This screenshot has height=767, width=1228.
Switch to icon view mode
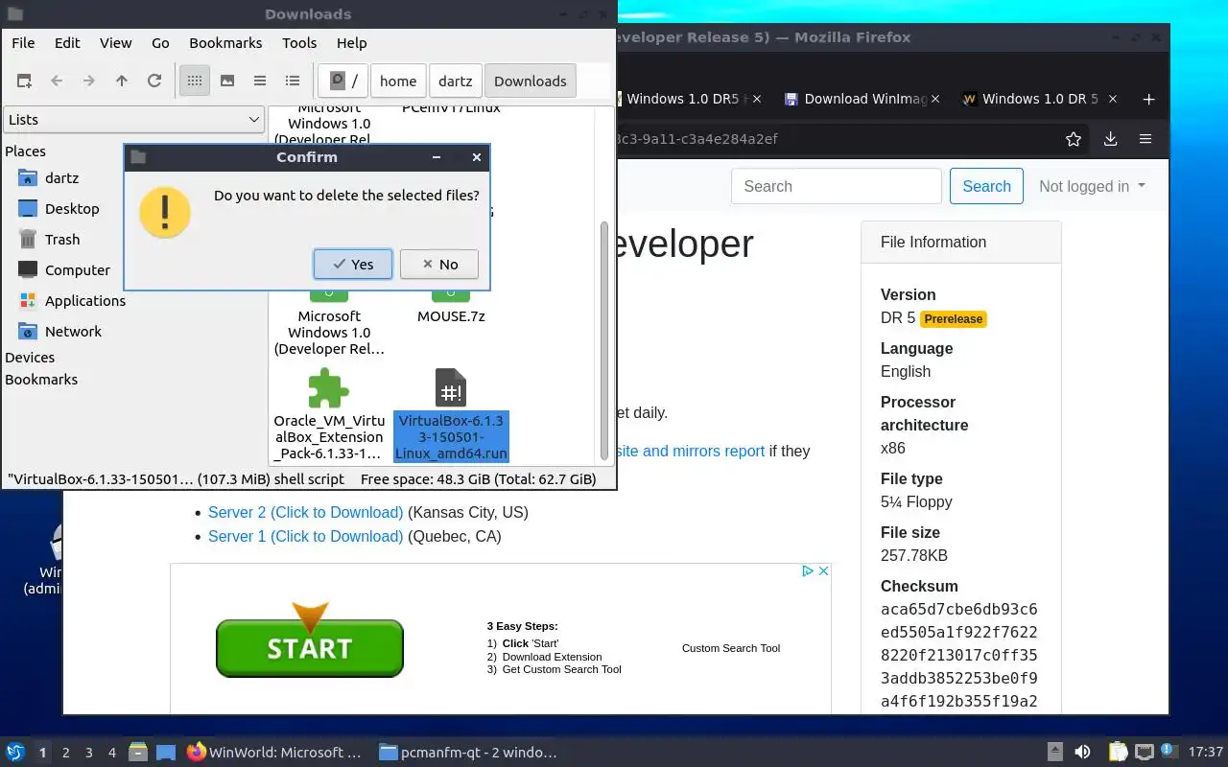pos(195,81)
